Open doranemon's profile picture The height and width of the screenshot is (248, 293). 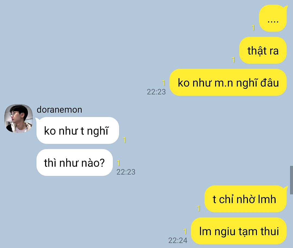point(18,118)
